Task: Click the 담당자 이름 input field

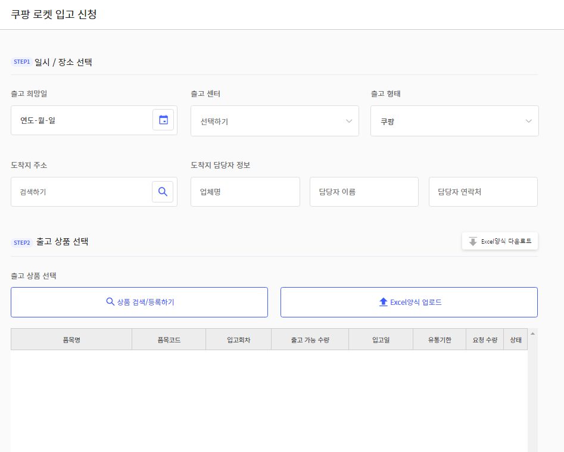Action: 364,192
